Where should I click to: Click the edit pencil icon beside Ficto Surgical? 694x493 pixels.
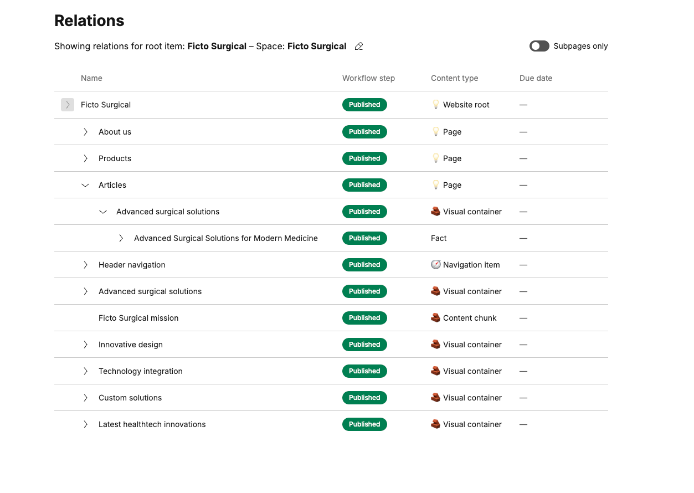point(359,47)
